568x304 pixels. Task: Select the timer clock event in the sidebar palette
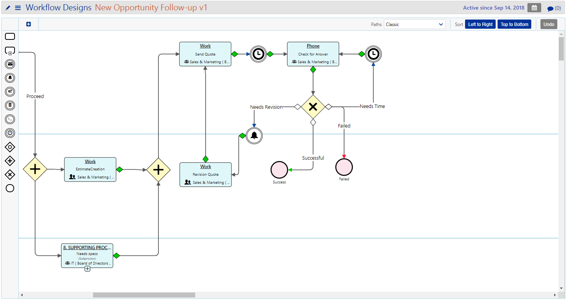10,133
